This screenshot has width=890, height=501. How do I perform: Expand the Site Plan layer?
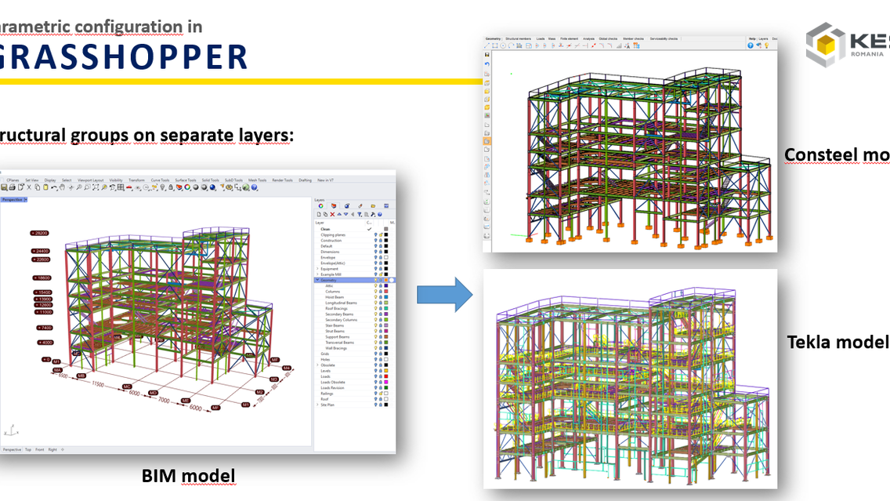pos(317,405)
